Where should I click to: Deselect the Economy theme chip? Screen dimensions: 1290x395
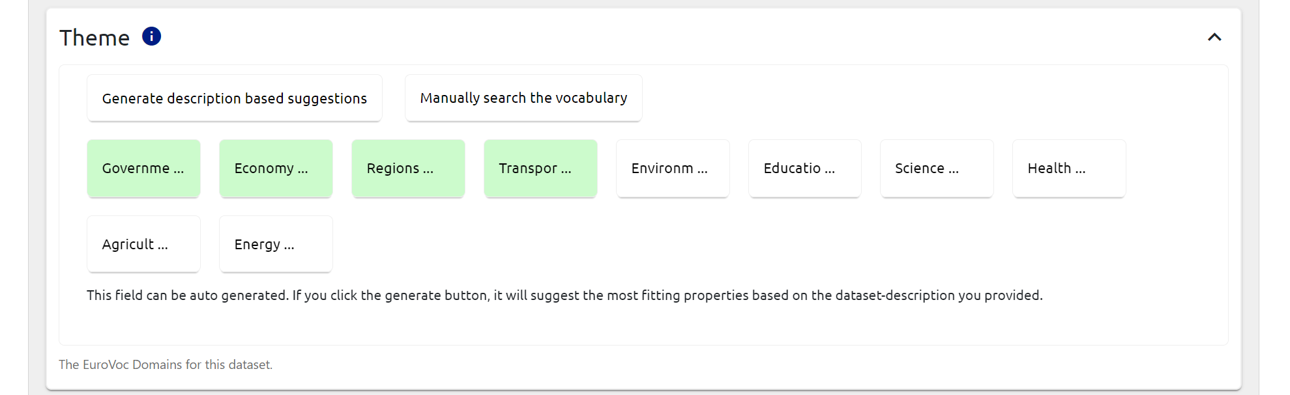tap(276, 169)
